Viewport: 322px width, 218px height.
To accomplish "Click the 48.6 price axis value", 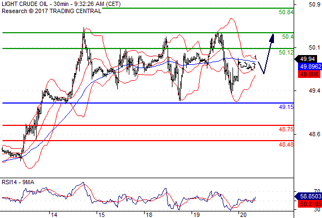I will pos(314,134).
